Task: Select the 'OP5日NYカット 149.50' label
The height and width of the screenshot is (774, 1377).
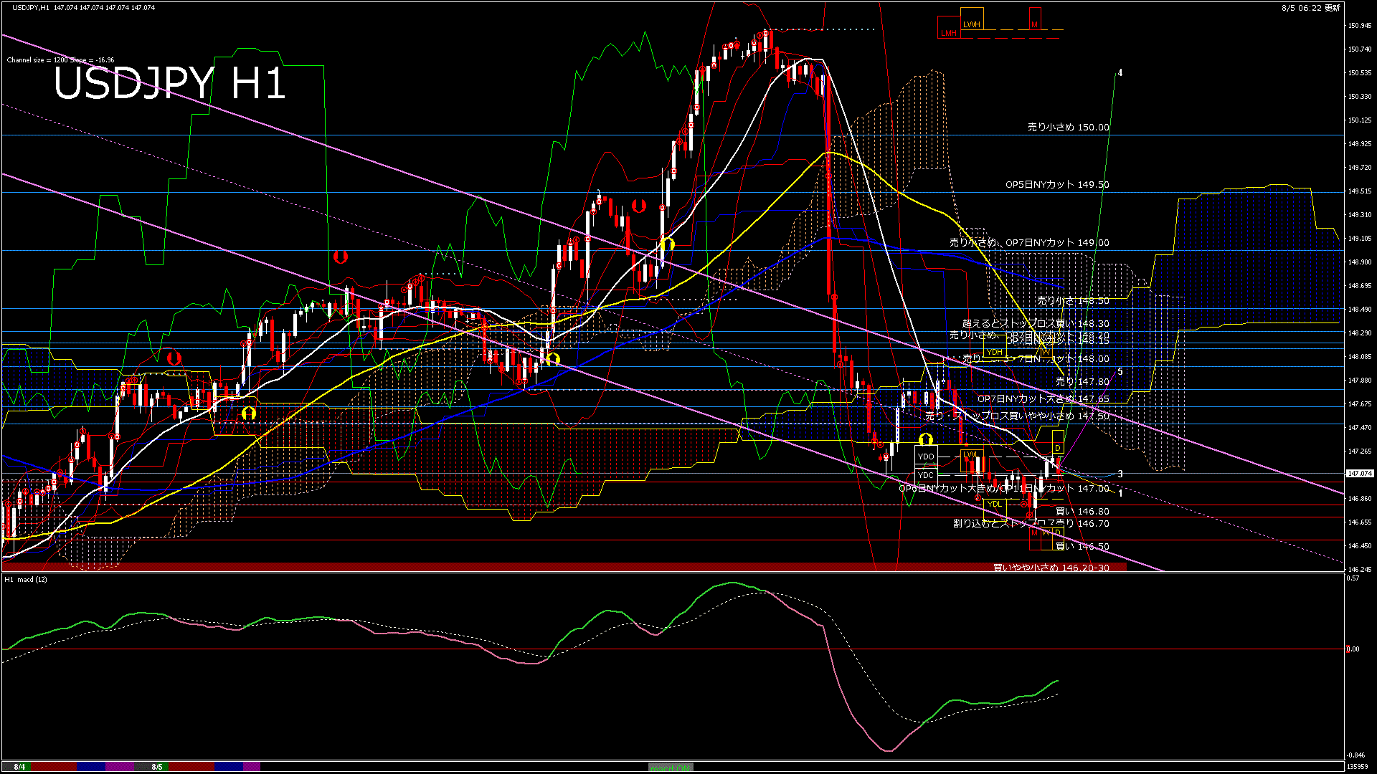Action: click(1057, 184)
